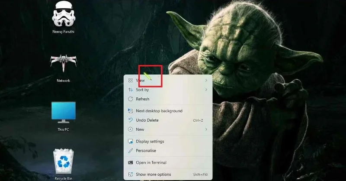
Task: Choose Personalise from the context menu
Action: 168,151
